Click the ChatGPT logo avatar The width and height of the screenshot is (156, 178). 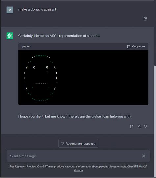pyautogui.click(x=10, y=36)
